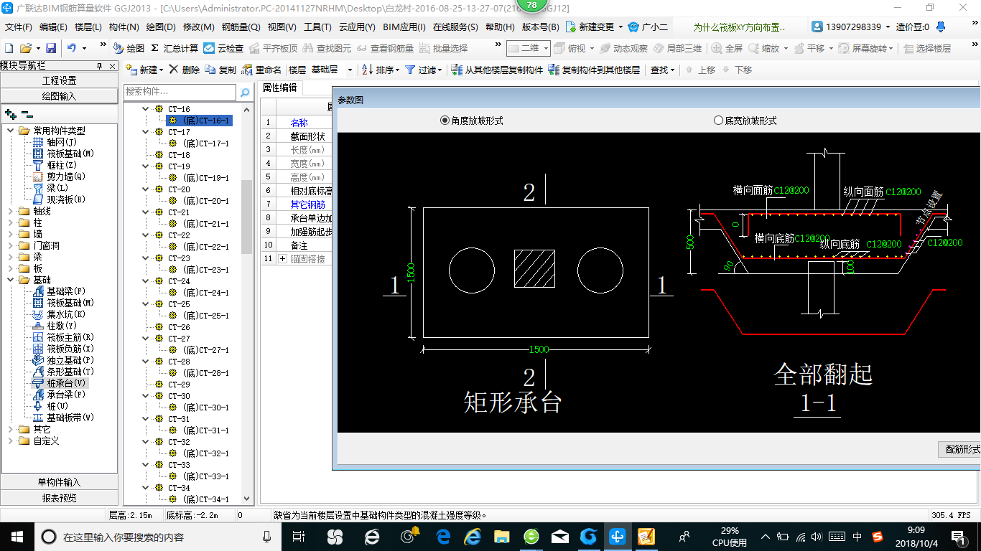Screen dimensions: 981x551
Task: Collapse 常用构件类型 tree node
Action: [x=11, y=131]
